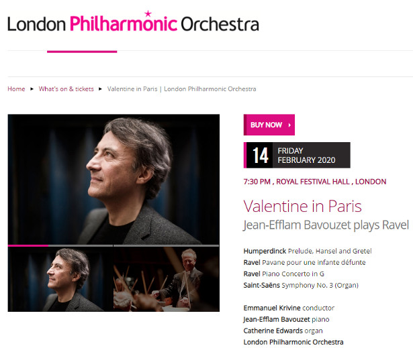Click the 14 date badge
This screenshot has width=413, height=348.
point(260,155)
